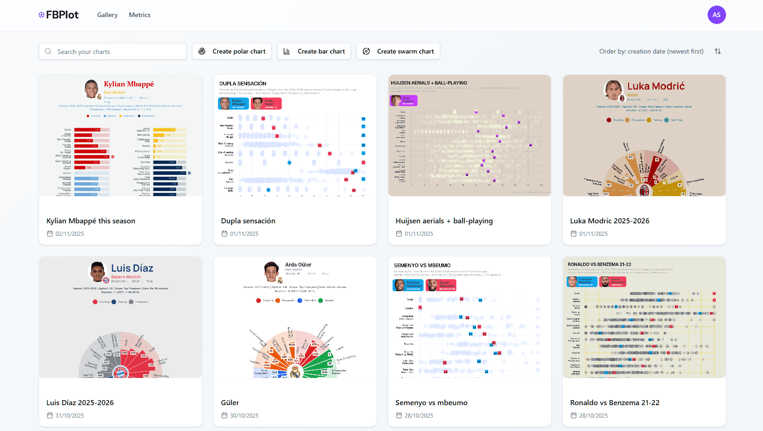Open Ronaldo vs Benzema 21-22 thumbnail
Screen dimensions: 763x431
(x=644, y=317)
